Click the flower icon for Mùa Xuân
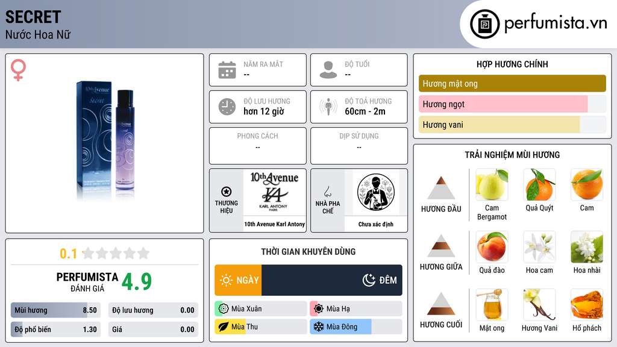Viewport: 617px width, 347px height. 223,309
